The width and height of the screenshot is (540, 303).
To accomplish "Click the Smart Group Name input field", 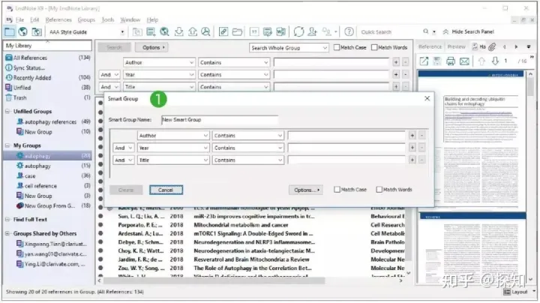I will (220, 120).
